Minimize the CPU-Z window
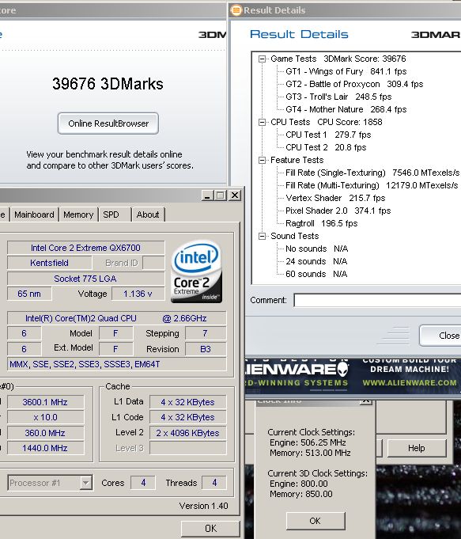This screenshot has height=539, width=461. (207, 195)
